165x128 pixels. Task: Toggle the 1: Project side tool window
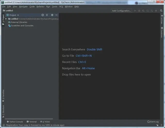point(3,20)
